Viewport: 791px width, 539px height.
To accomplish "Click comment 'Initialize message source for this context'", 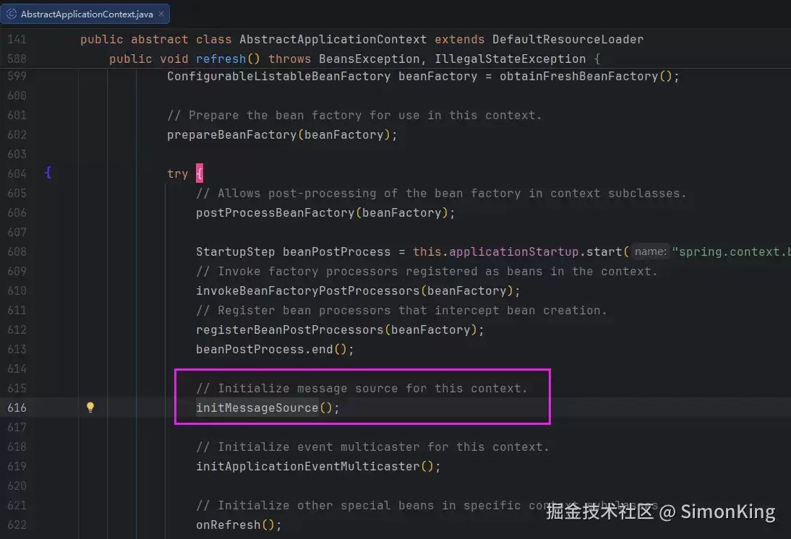I will 362,388.
